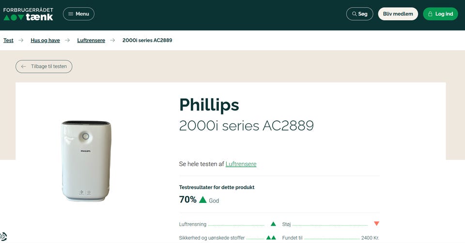Image resolution: width=465 pixels, height=243 pixels.
Task: Click the hamburger icon in the Menu button
Action: (x=71, y=14)
